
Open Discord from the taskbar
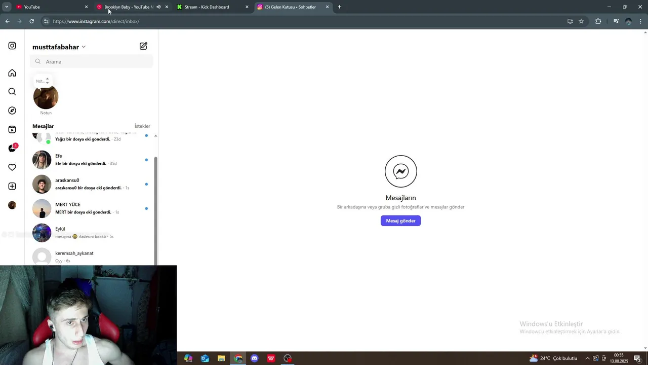(x=255, y=358)
